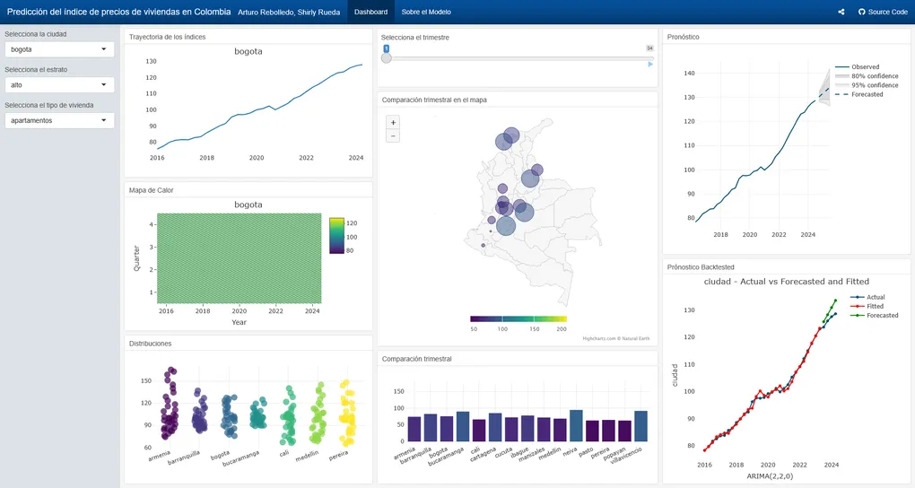Toggle the Fitted series in backtested legend
This screenshot has height=488, width=915.
tap(874, 306)
